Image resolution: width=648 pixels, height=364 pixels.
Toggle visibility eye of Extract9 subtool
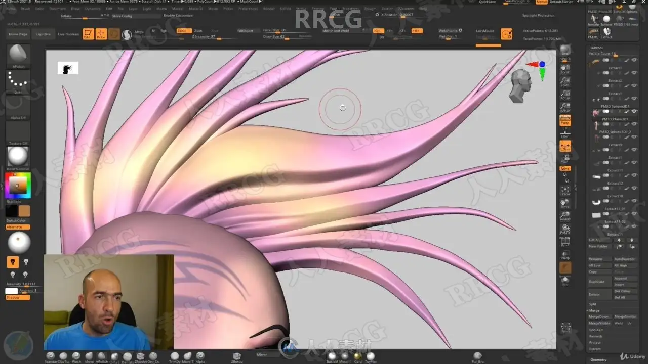(634, 150)
